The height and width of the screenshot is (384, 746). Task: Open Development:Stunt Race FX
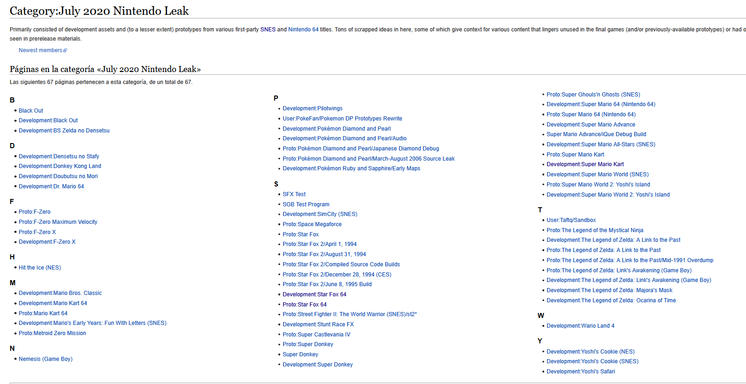pos(319,324)
